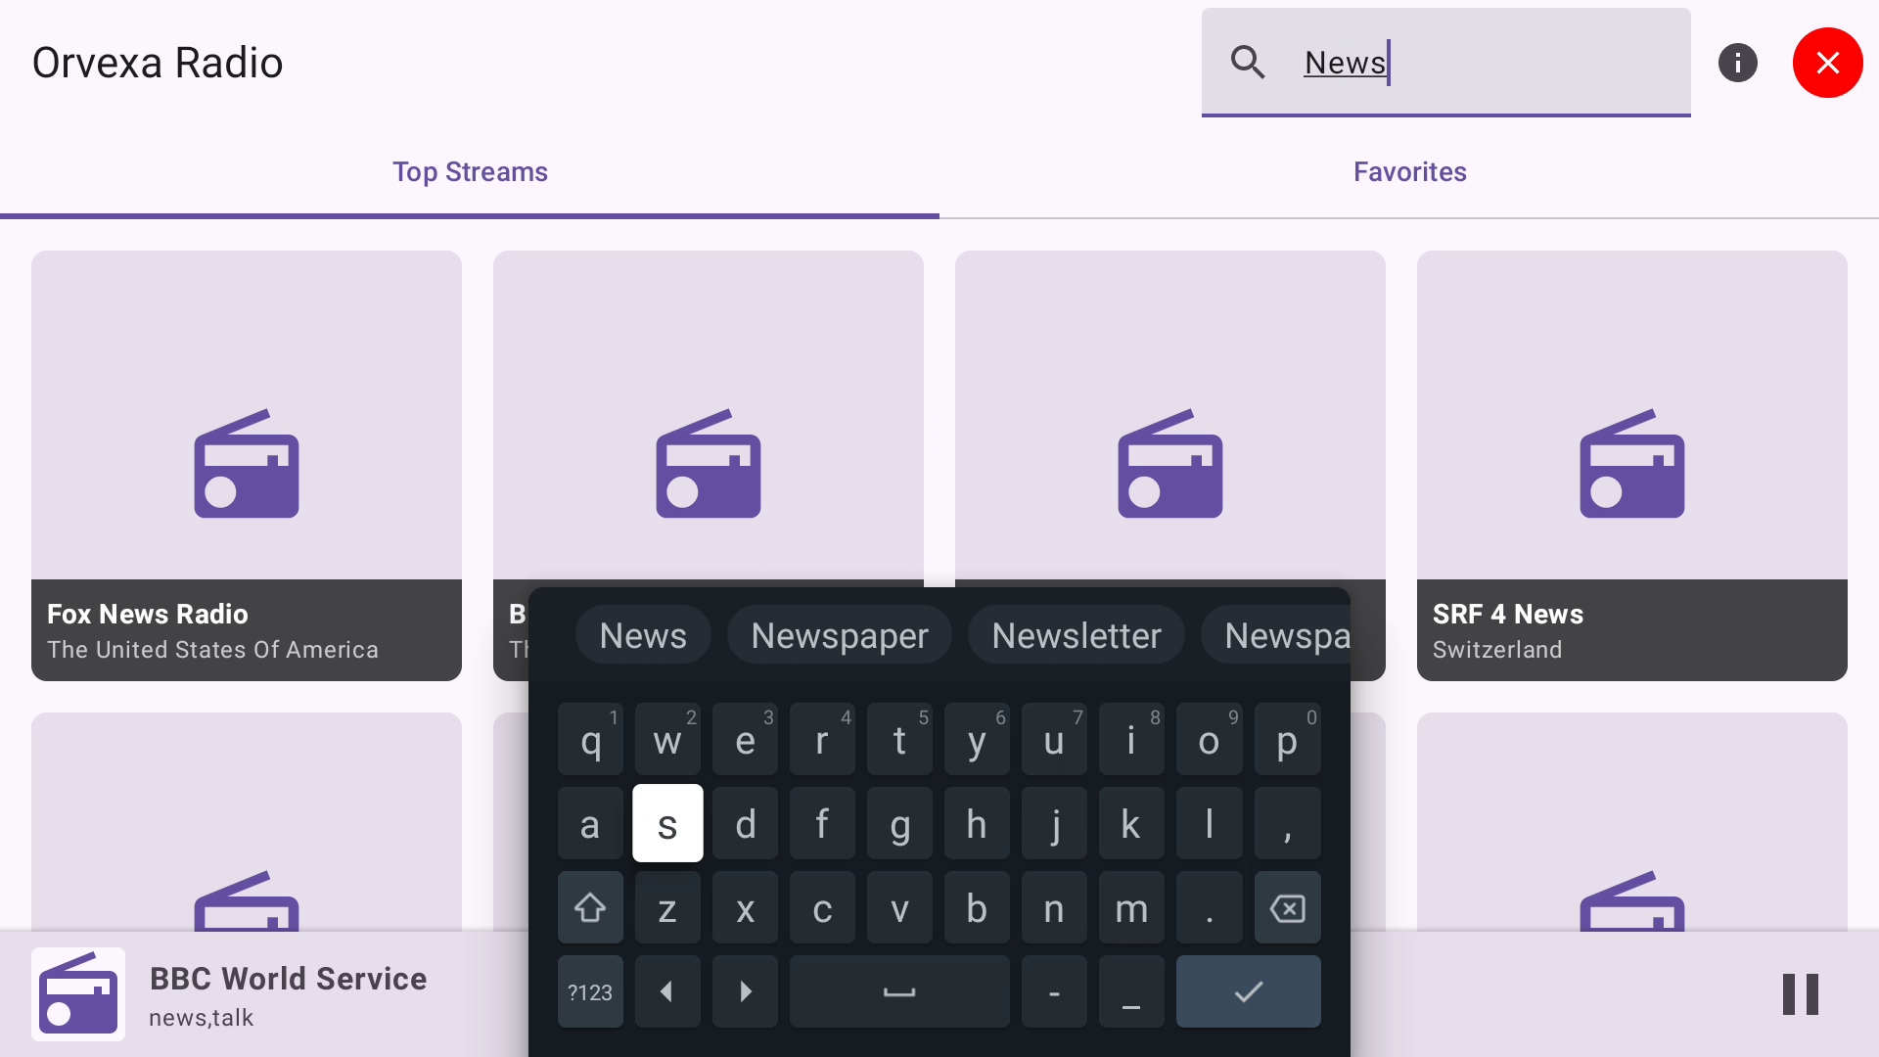This screenshot has height=1057, width=1879.
Task: Tap the checkmark confirm key
Action: click(1249, 992)
